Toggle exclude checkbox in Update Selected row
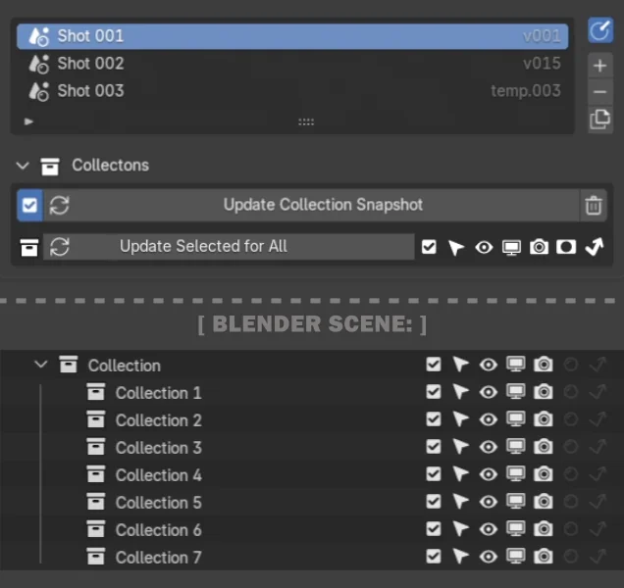The height and width of the screenshot is (588, 624). click(429, 247)
